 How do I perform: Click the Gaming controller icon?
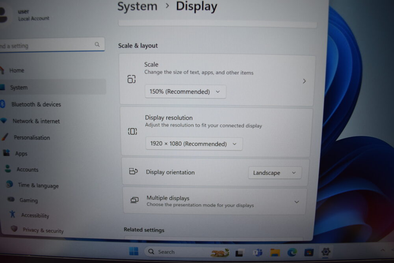click(x=11, y=199)
